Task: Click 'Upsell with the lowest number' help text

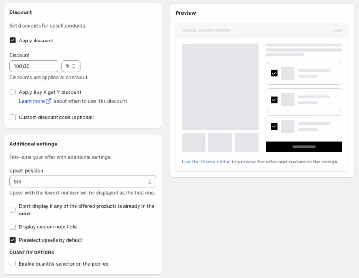Action: pyautogui.click(x=82, y=193)
